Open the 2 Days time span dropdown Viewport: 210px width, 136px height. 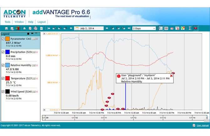tap(144, 28)
